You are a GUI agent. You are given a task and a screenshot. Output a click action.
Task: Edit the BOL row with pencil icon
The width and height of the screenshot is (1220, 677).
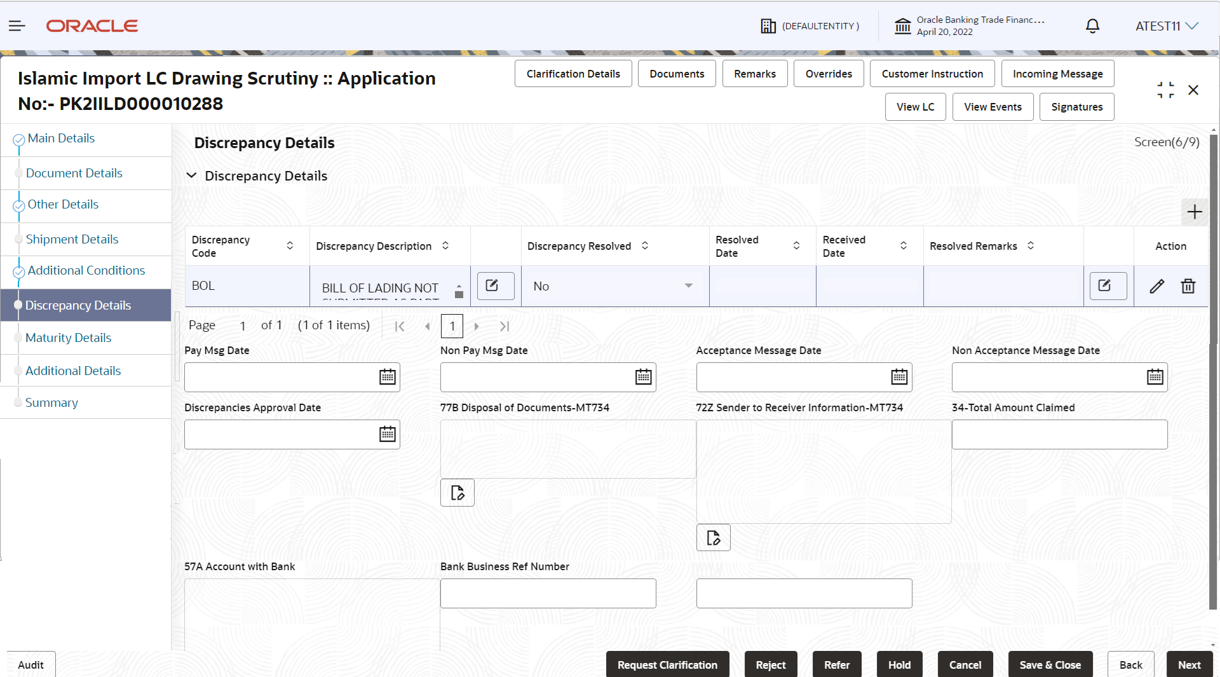pyautogui.click(x=1157, y=287)
